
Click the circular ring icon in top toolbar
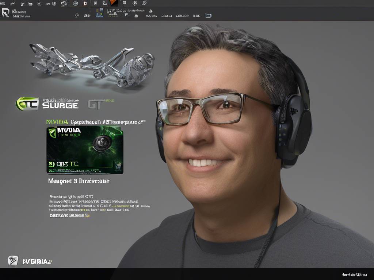pos(76,4)
